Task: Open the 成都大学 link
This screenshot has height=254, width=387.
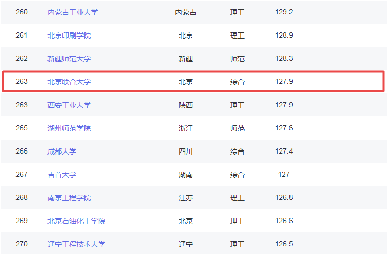Action: pos(62,151)
